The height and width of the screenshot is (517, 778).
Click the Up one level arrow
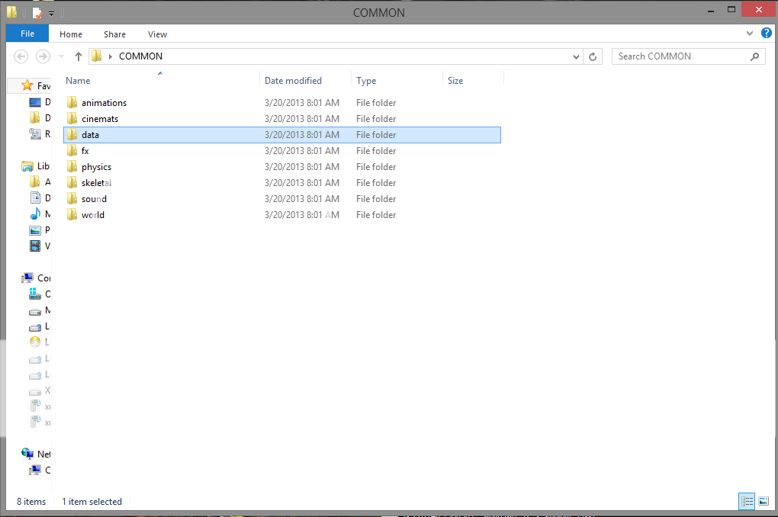[x=78, y=56]
